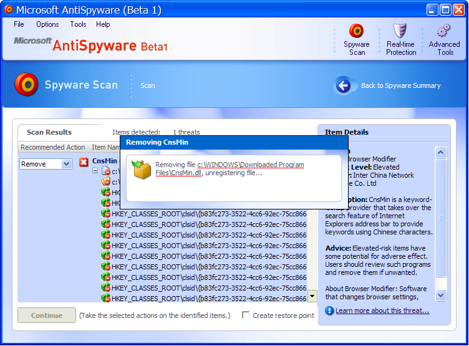Image resolution: width=469 pixels, height=346 pixels.
Task: Click the Recommended Action column header
Action: pyautogui.click(x=52, y=147)
